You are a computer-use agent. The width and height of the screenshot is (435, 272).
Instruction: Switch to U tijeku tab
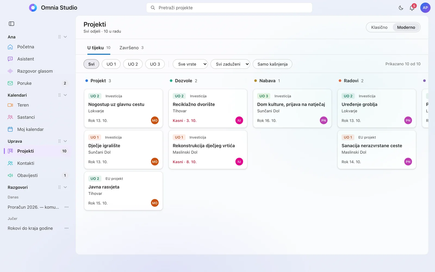click(99, 48)
